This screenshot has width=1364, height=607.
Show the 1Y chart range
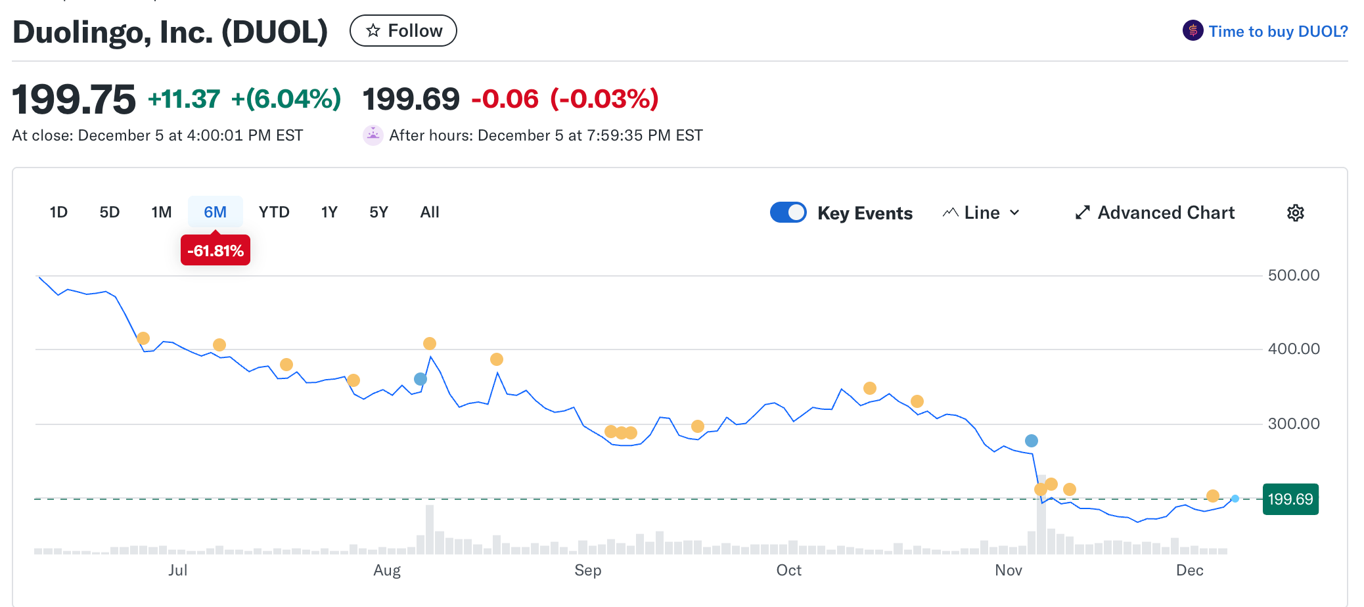point(329,212)
